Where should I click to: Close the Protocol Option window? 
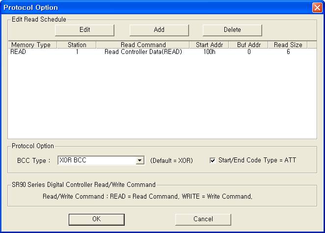click(x=317, y=7)
